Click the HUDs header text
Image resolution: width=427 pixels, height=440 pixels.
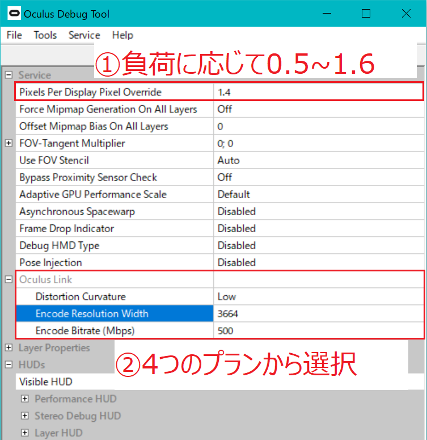32,365
